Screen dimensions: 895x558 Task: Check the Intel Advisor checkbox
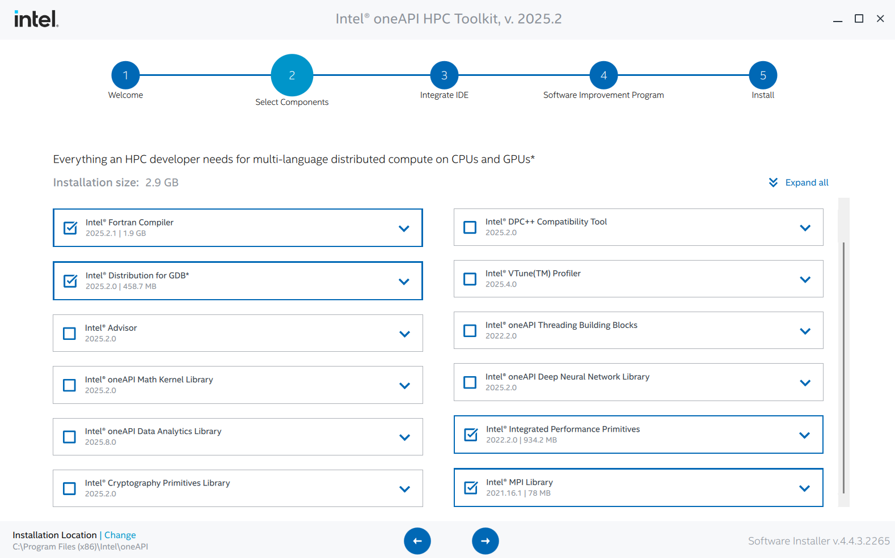click(69, 333)
